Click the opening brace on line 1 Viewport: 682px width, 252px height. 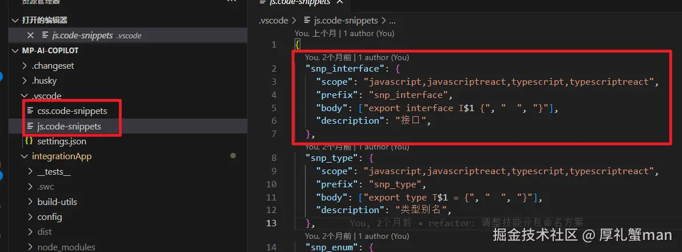click(297, 45)
